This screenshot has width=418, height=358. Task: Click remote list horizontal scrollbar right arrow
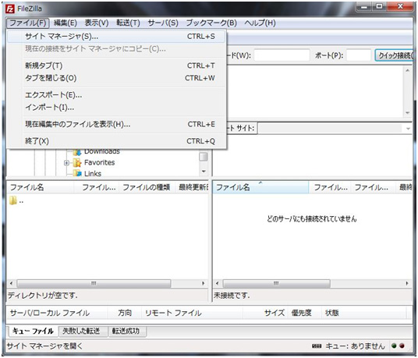coord(407,283)
